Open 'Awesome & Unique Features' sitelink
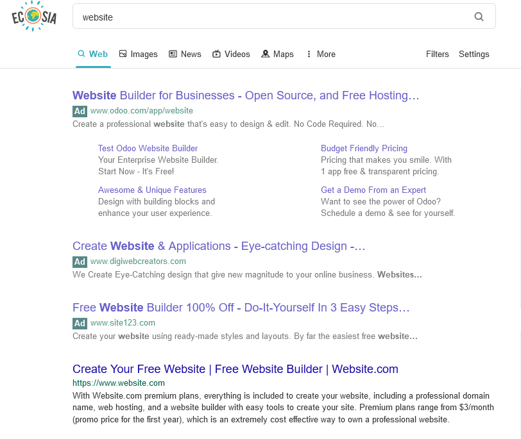Viewport: 521px width, 439px height. point(152,190)
